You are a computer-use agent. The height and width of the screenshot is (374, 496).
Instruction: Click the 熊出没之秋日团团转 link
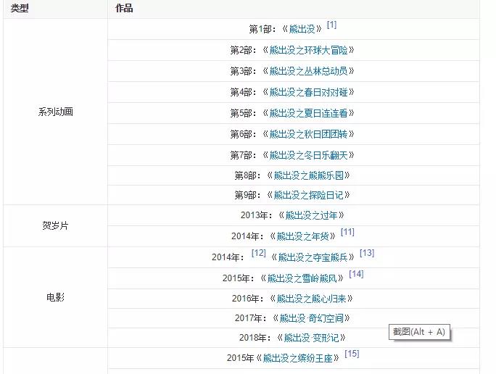point(313,135)
